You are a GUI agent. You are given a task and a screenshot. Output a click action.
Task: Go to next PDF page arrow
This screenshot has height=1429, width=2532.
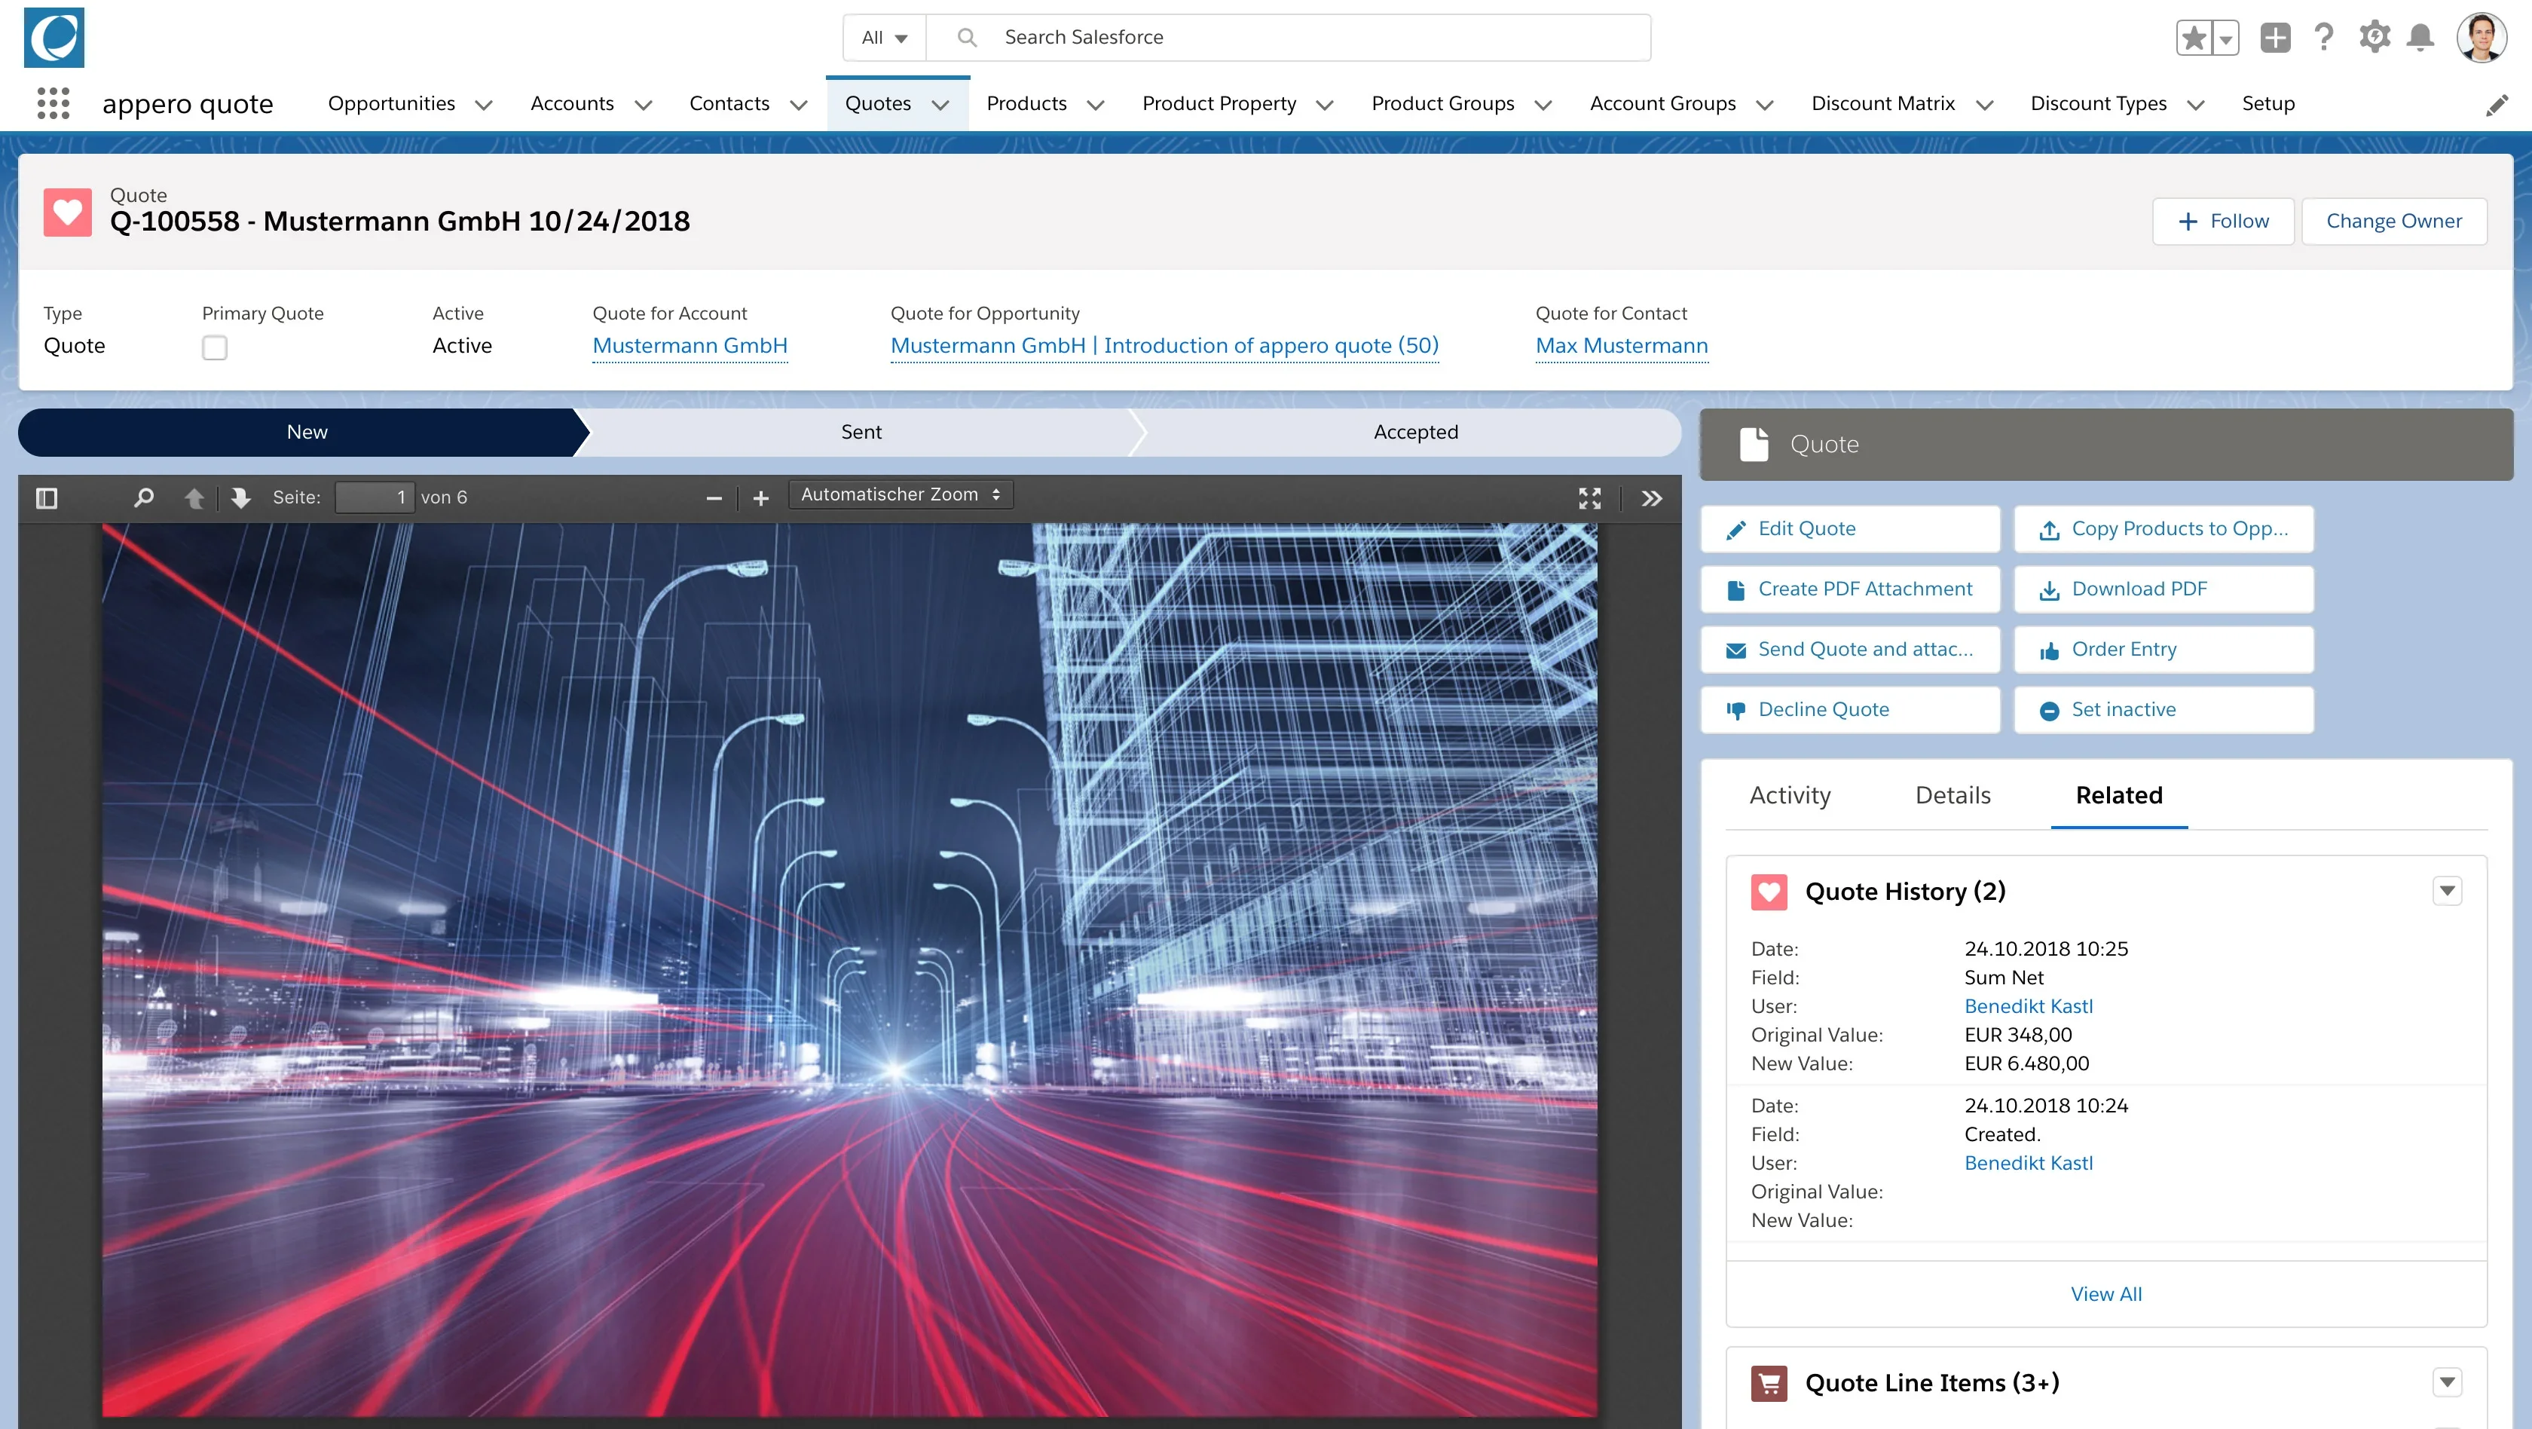(240, 498)
